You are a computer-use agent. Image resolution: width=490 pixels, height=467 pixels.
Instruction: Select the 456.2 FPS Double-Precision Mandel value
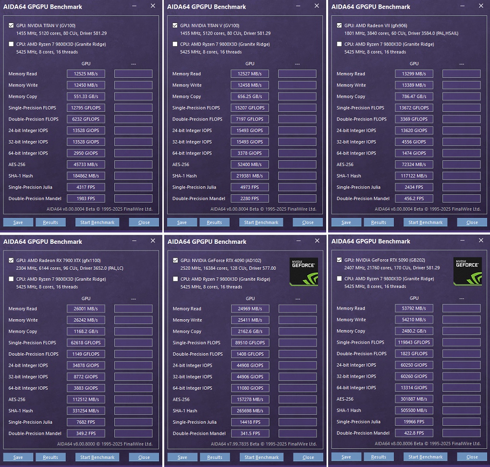414,198
